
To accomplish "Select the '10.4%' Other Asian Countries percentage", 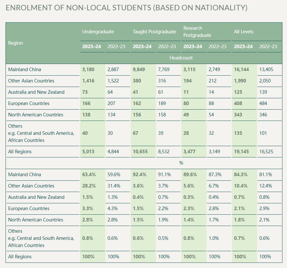I will point(241,186).
